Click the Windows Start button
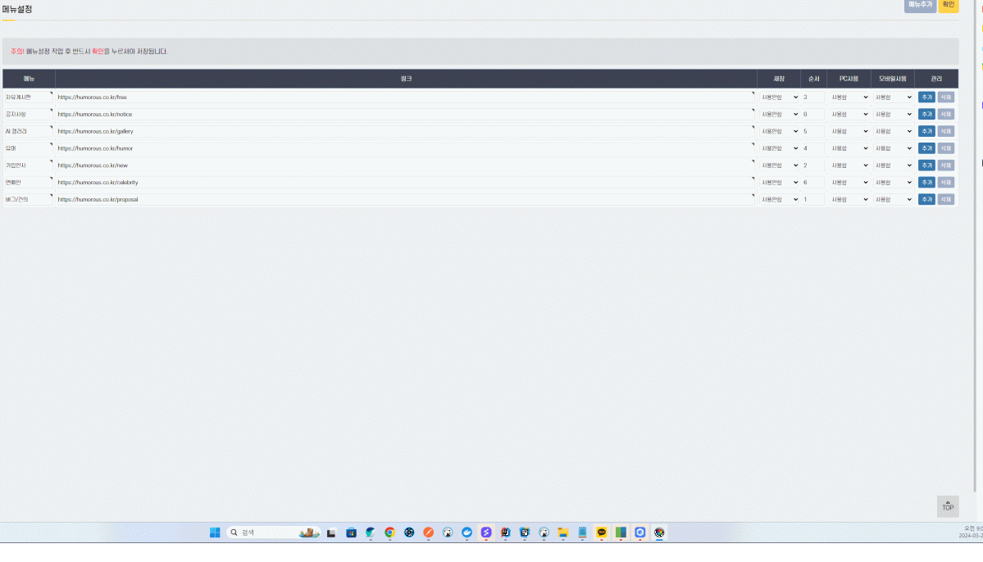Image resolution: width=983 pixels, height=562 pixels. click(215, 533)
